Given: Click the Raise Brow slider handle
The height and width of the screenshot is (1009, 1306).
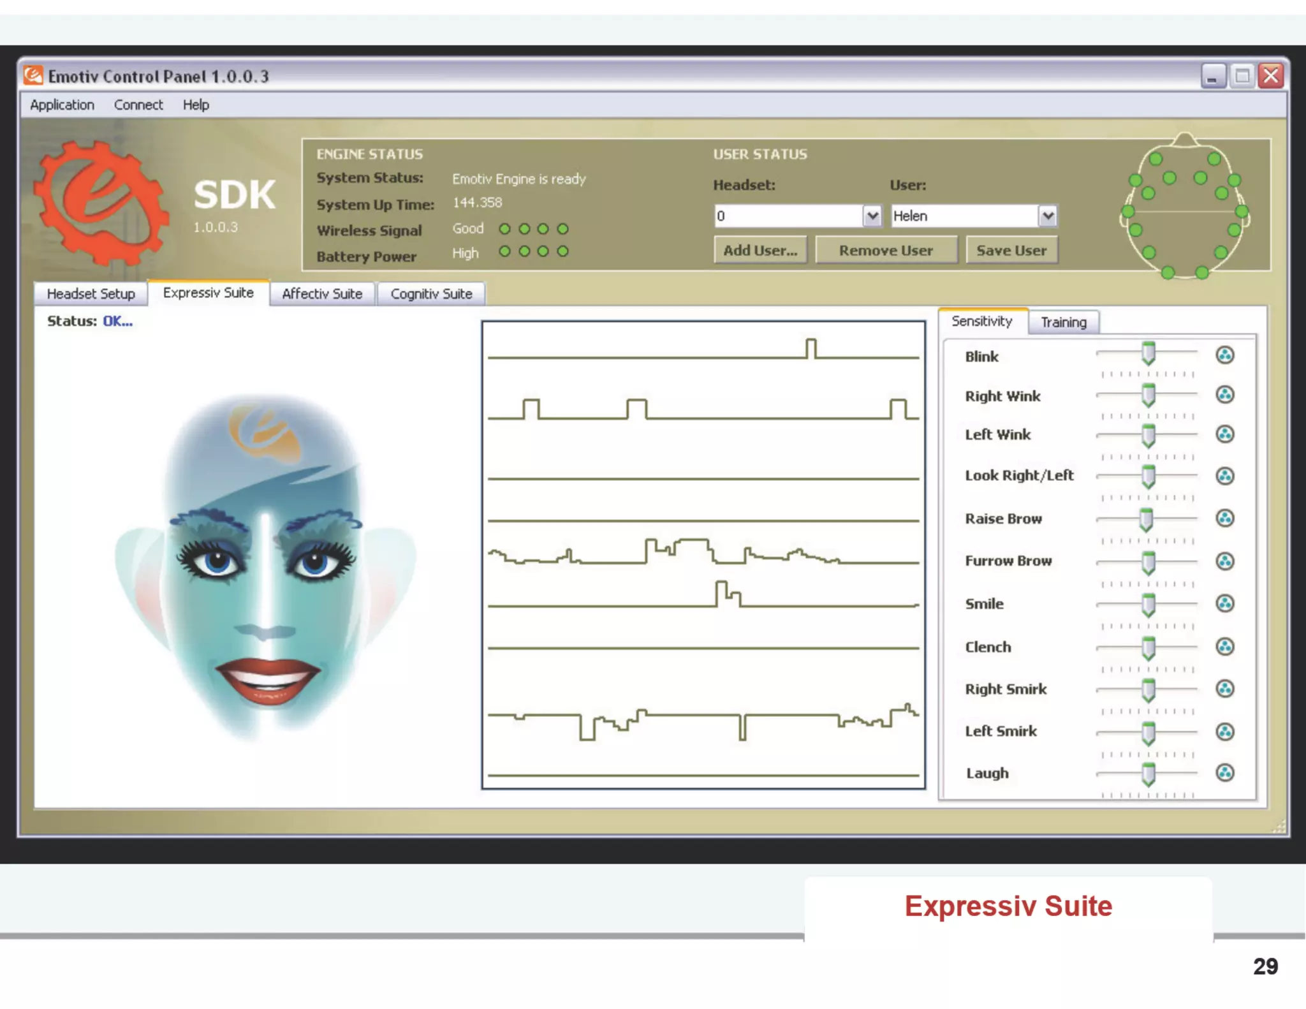Looking at the screenshot, I should coord(1146,520).
